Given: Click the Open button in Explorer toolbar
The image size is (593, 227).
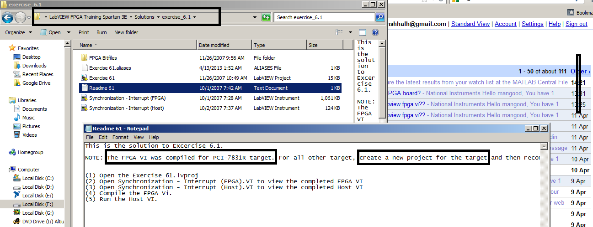Looking at the screenshot, I should pos(51,32).
